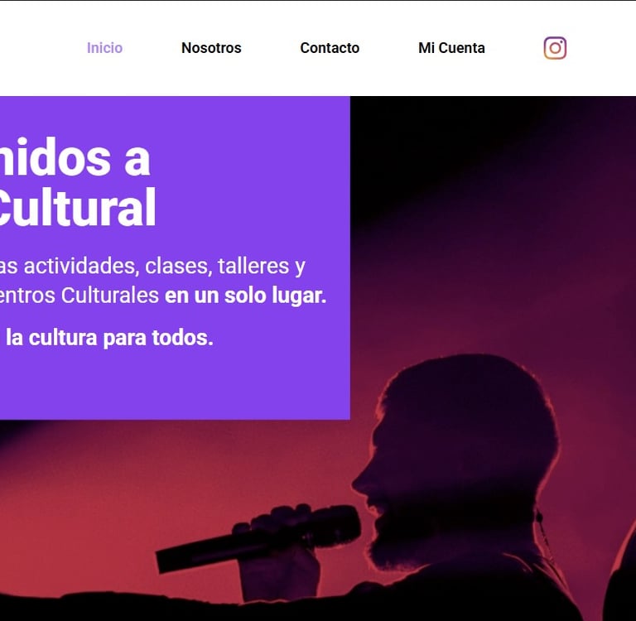Viewport: 636px width, 621px height.
Task: Click the 'la cultura para todos.' slogan
Action: [x=109, y=338]
